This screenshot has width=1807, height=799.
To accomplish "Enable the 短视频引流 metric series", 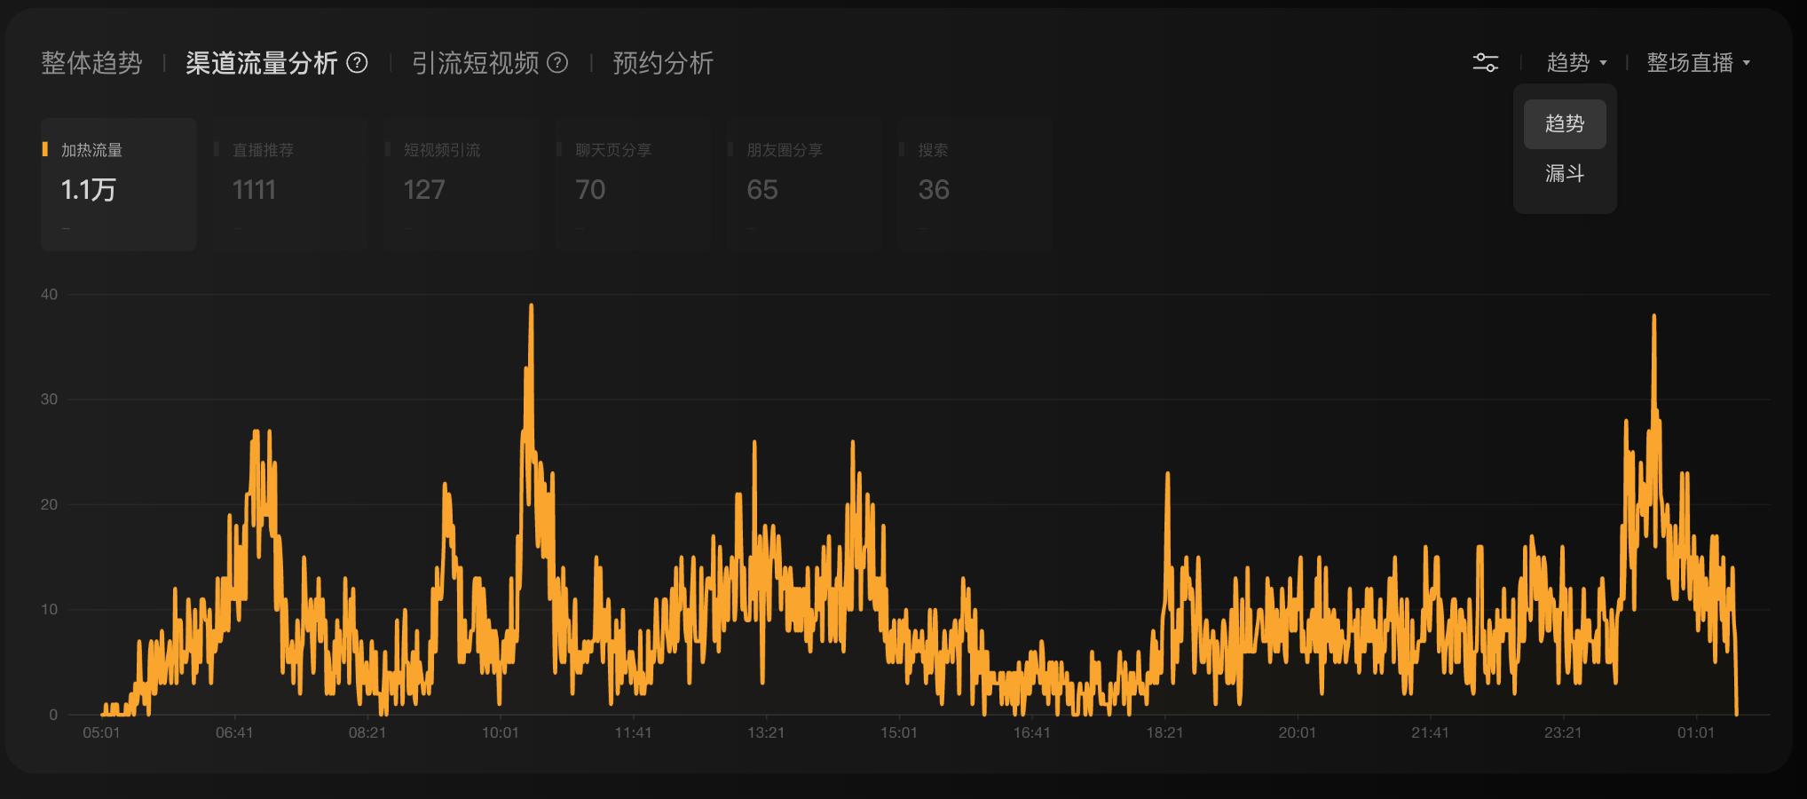I will [x=461, y=185].
